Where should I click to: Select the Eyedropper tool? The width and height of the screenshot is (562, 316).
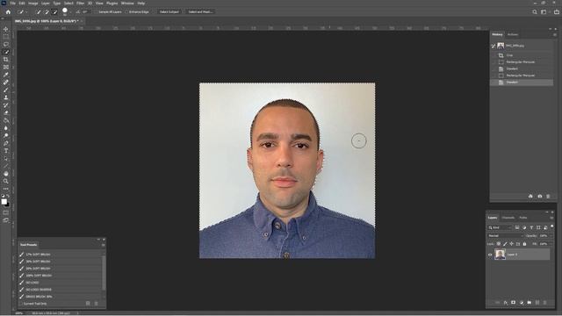(6, 75)
